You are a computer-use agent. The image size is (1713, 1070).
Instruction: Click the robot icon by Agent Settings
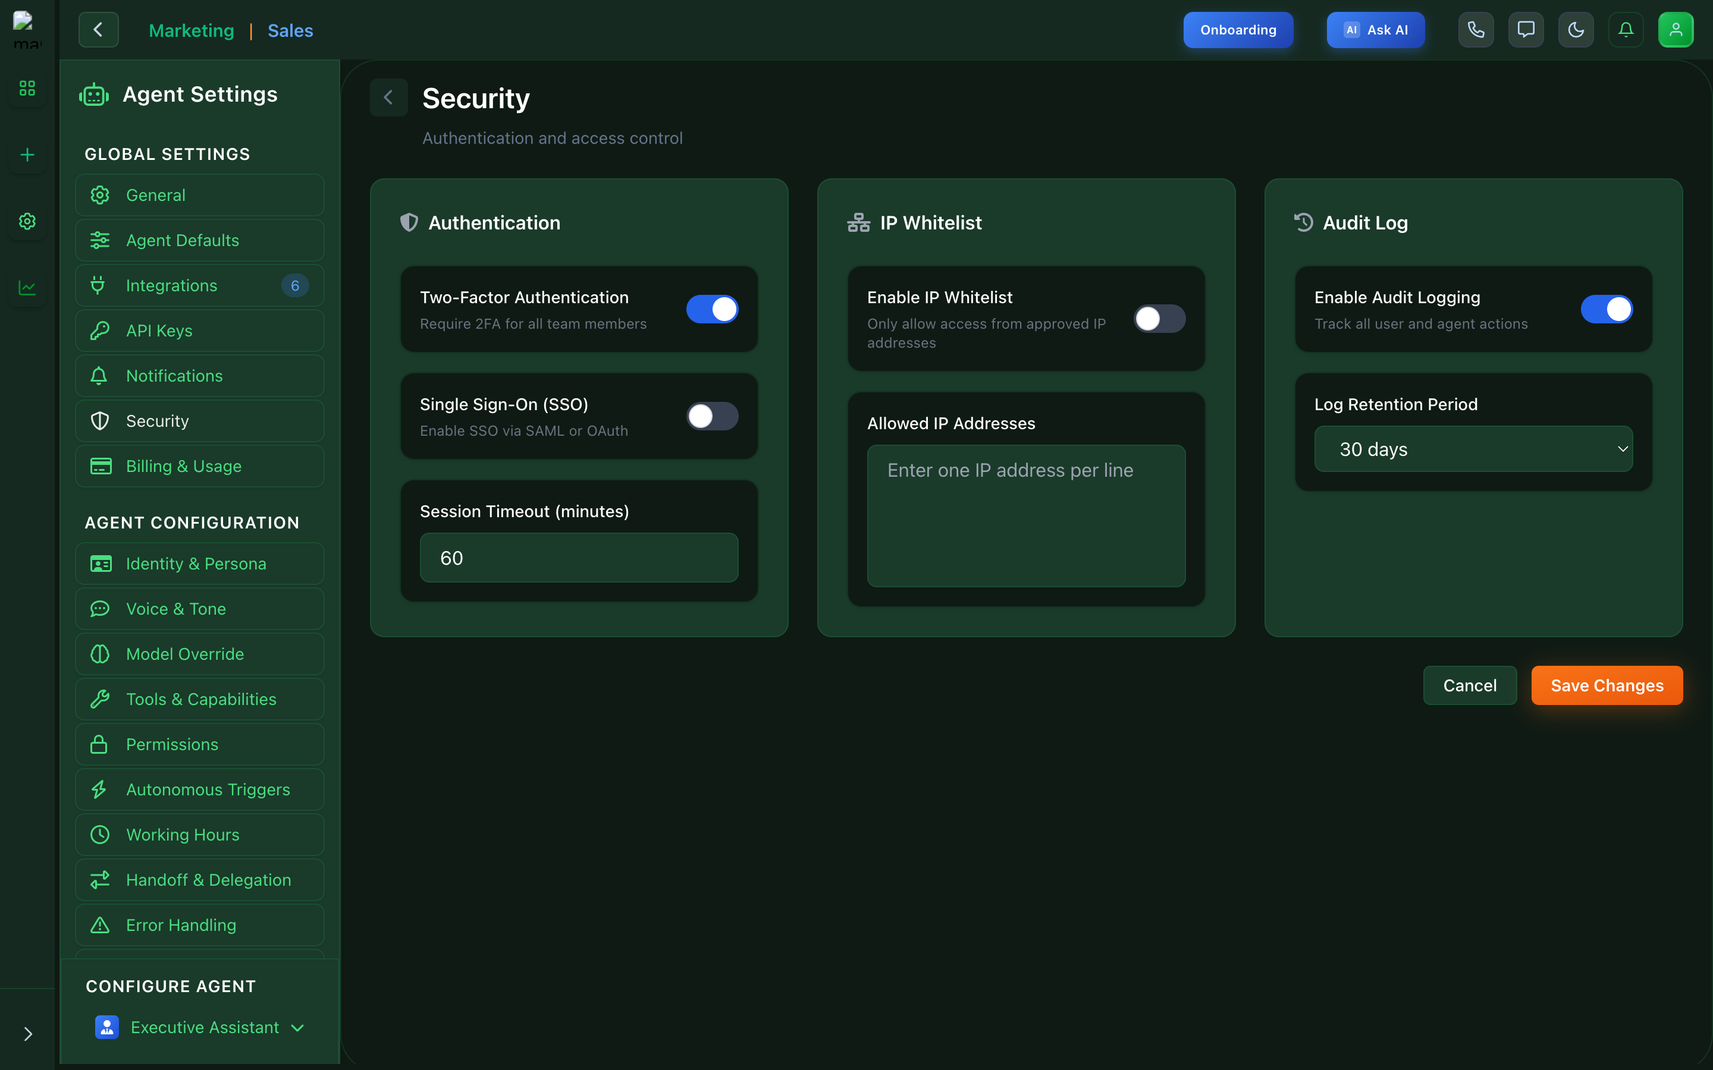point(93,94)
